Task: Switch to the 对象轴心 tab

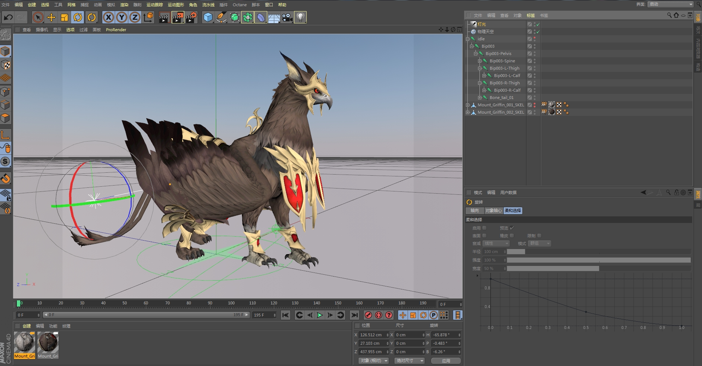Action: pos(493,211)
